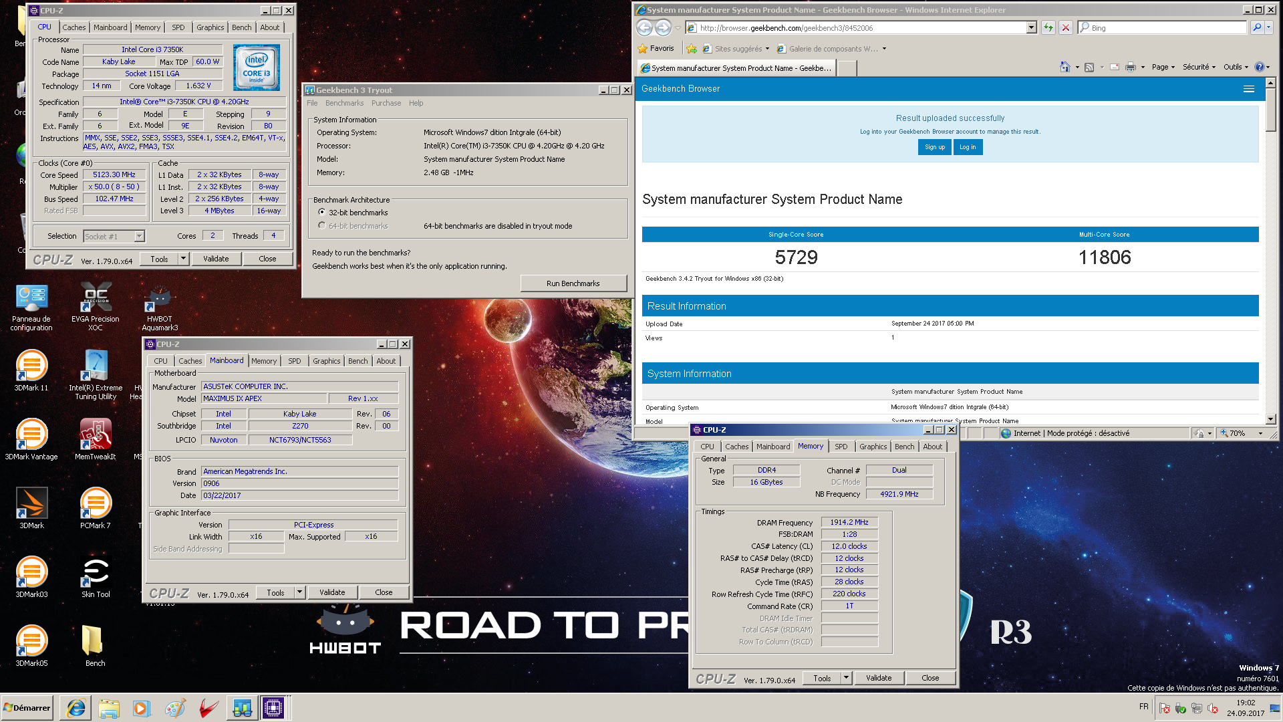1283x722 pixels.
Task: Print the page using the printer icon
Action: [1131, 67]
